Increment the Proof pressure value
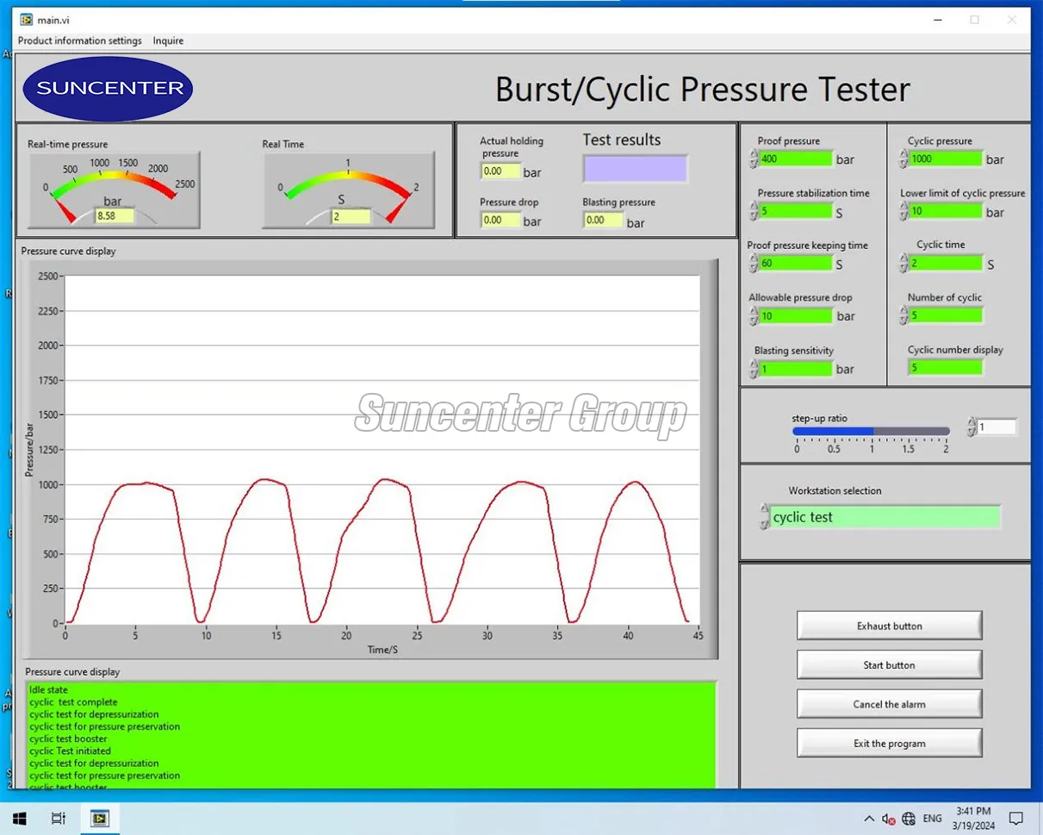This screenshot has width=1043, height=835. (751, 155)
